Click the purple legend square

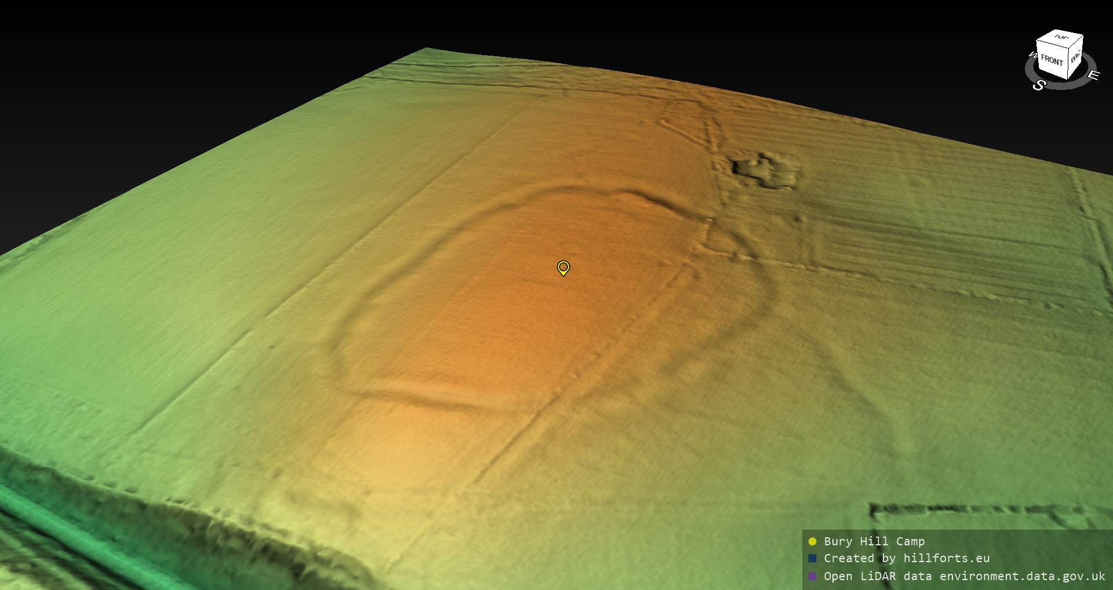click(812, 576)
